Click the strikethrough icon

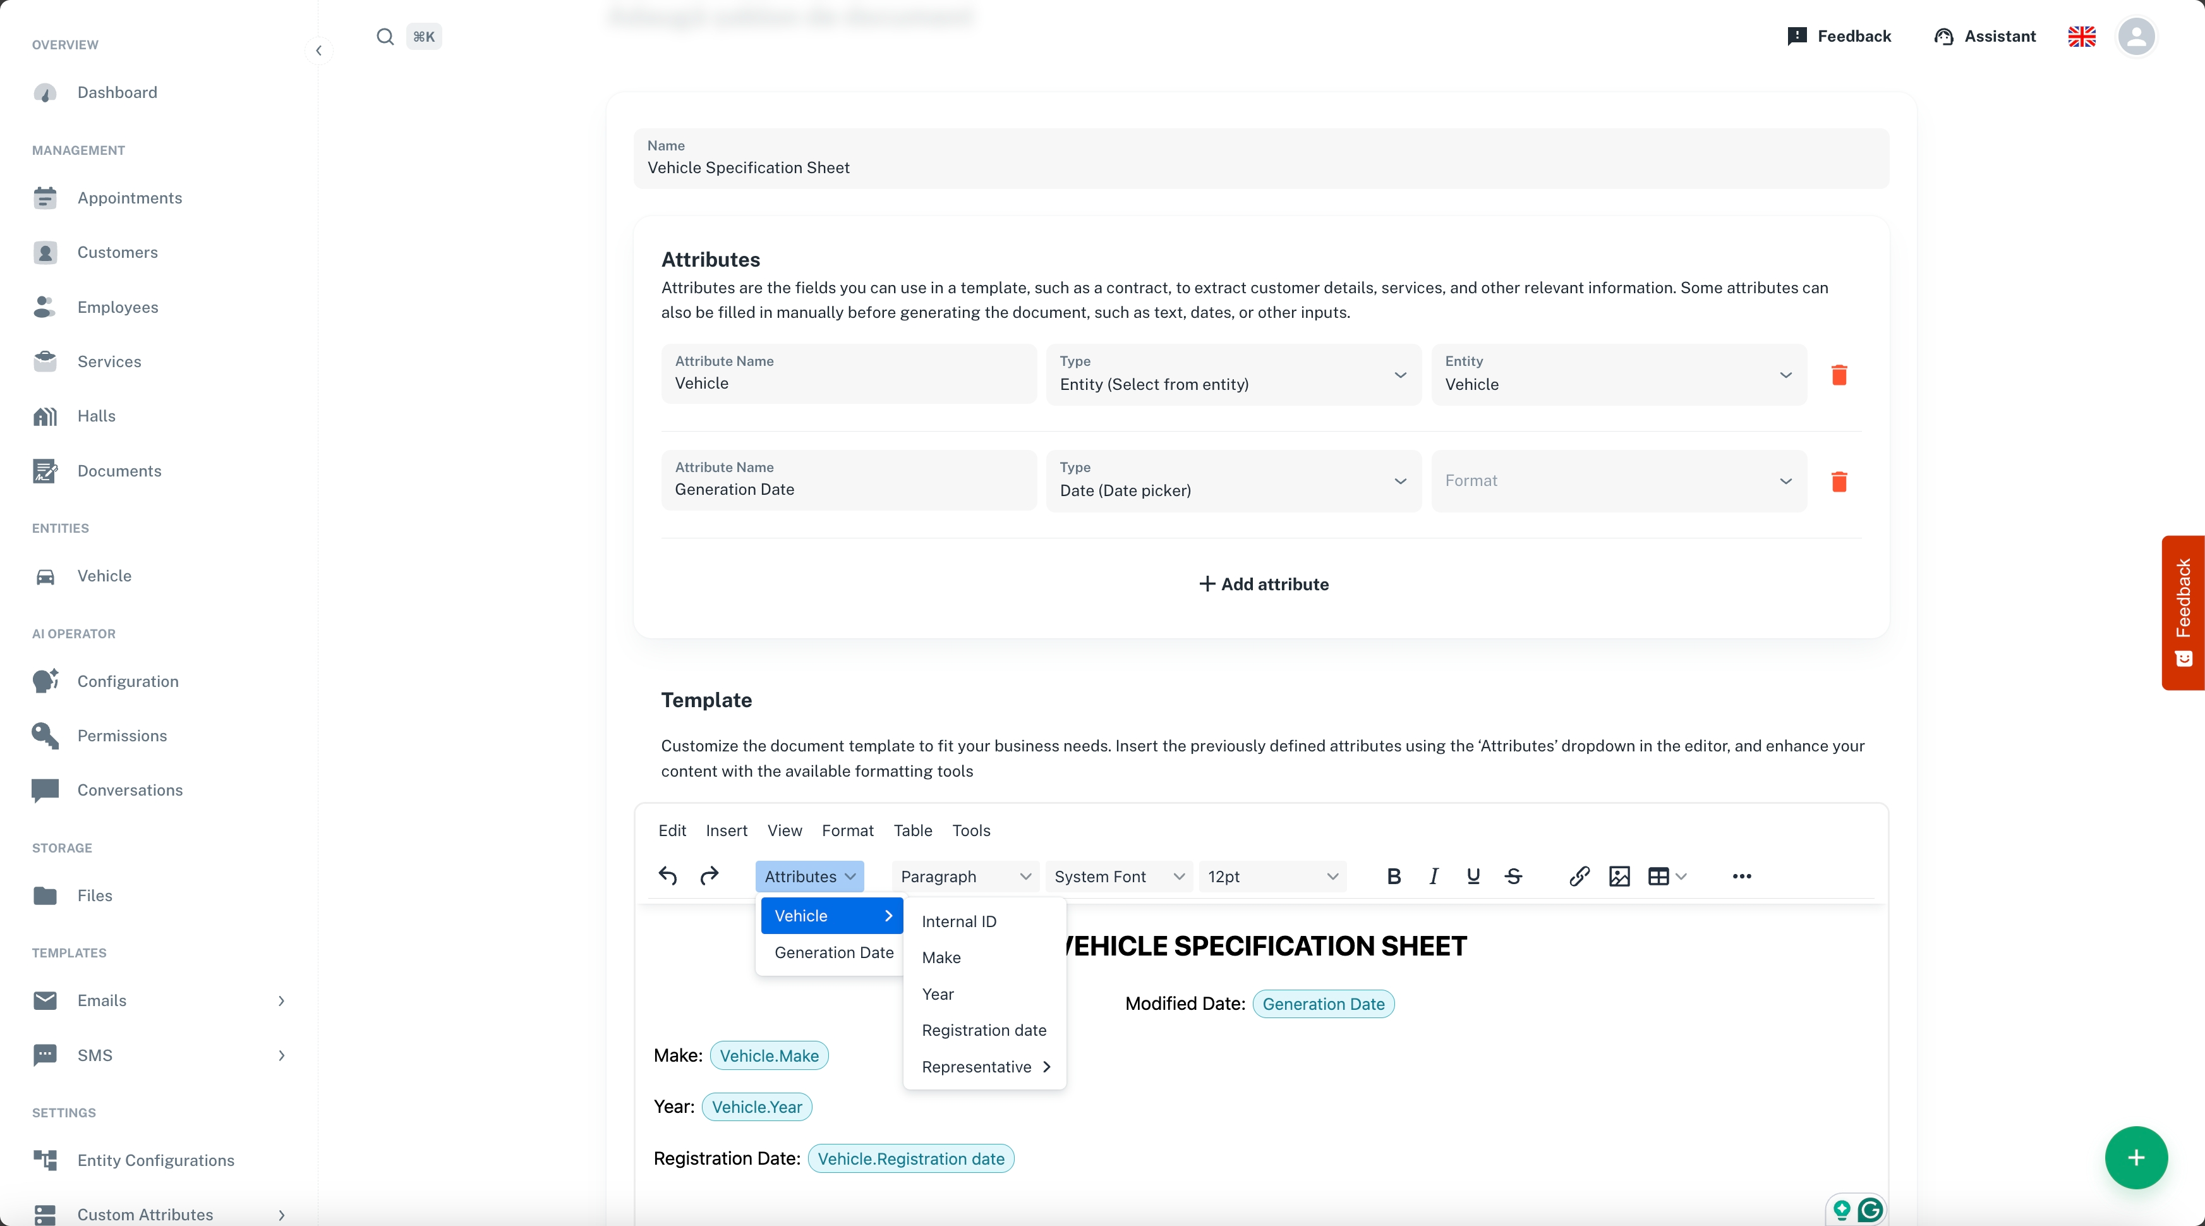click(1513, 876)
